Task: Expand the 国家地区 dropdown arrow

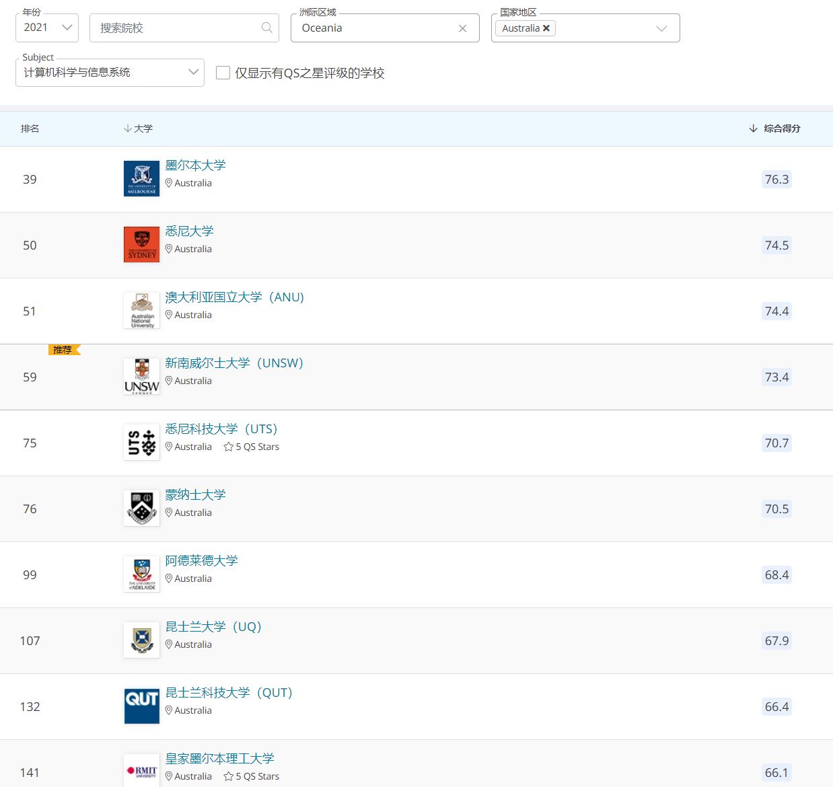Action: coord(661,28)
